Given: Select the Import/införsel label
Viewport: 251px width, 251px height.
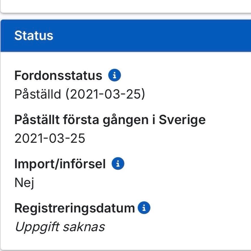Looking at the screenshot, I should (60, 164).
